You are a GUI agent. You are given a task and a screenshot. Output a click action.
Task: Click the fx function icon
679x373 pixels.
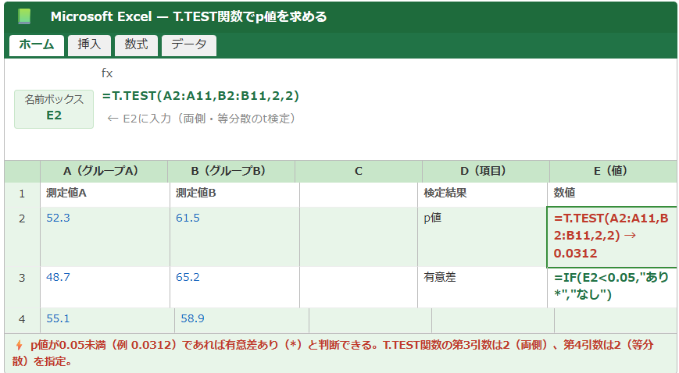pyautogui.click(x=107, y=73)
